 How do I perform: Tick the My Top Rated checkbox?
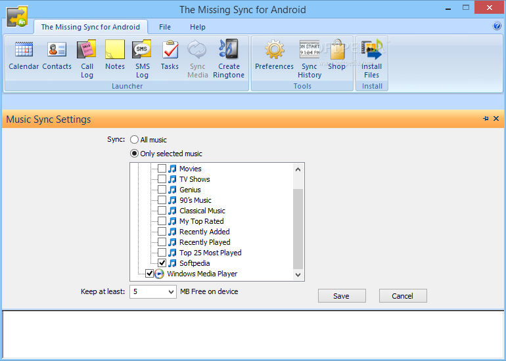[162, 221]
